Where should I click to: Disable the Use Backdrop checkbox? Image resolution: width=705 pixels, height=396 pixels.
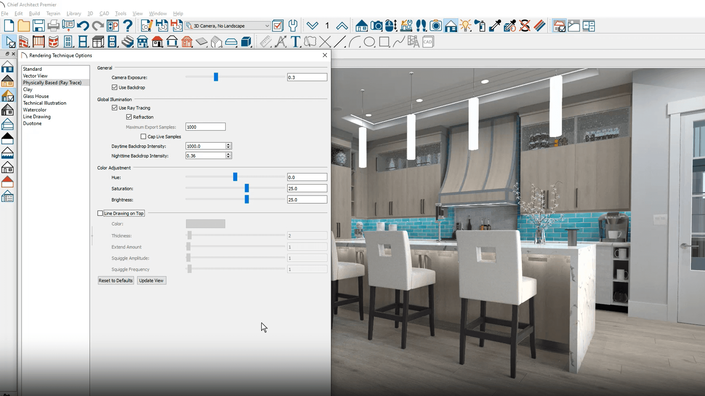[x=114, y=87]
